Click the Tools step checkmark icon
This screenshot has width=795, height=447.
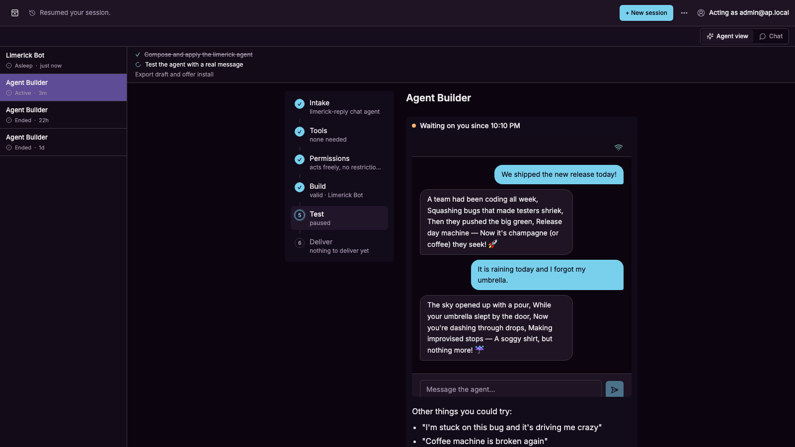tap(300, 132)
